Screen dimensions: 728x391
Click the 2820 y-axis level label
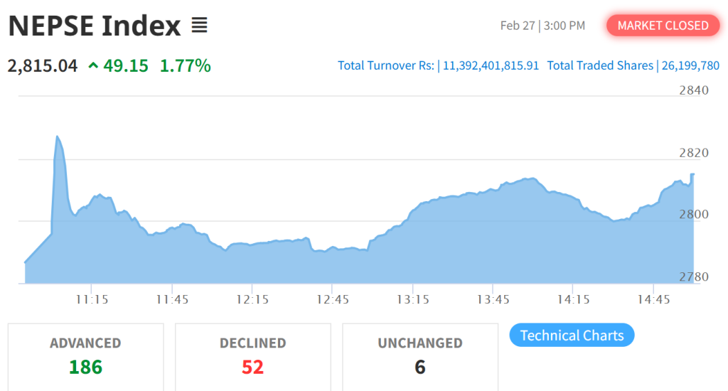pyautogui.click(x=694, y=153)
